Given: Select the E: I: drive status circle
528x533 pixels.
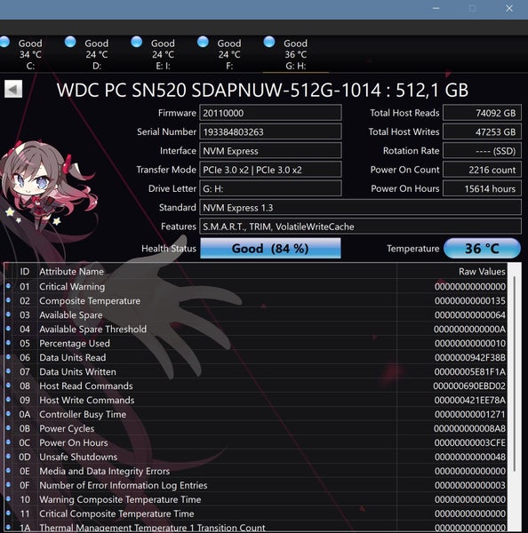Looking at the screenshot, I should [x=136, y=42].
